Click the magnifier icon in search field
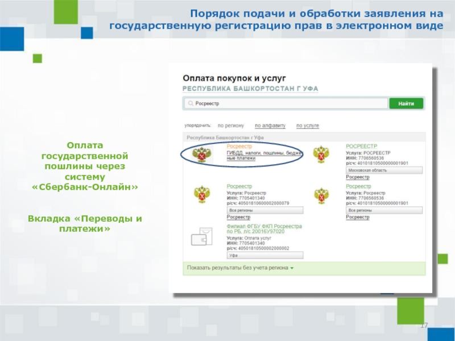This screenshot has height=341, width=455. 191,103
